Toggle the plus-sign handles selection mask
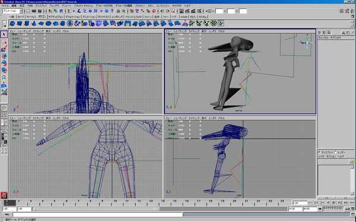This screenshot has width=356, height=222. tap(74, 11)
